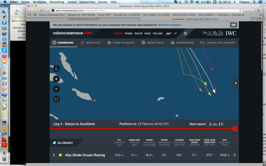Open the FOLLOW navigation item
Image resolution: width=266 pixels, height=166 pixels.
coord(158,34)
